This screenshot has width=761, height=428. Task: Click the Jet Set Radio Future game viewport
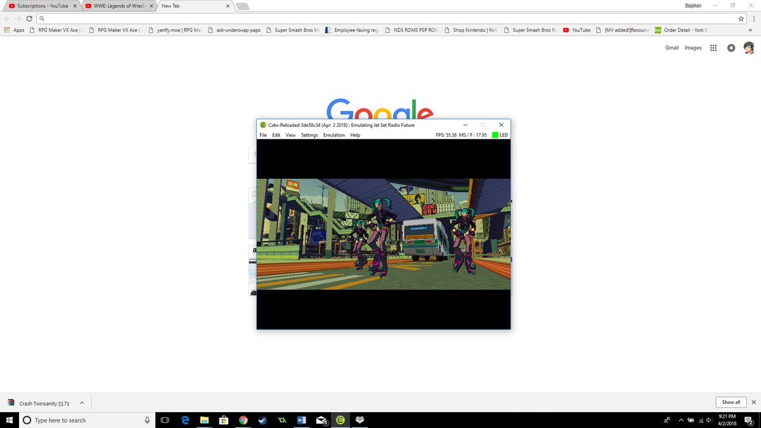tap(384, 234)
